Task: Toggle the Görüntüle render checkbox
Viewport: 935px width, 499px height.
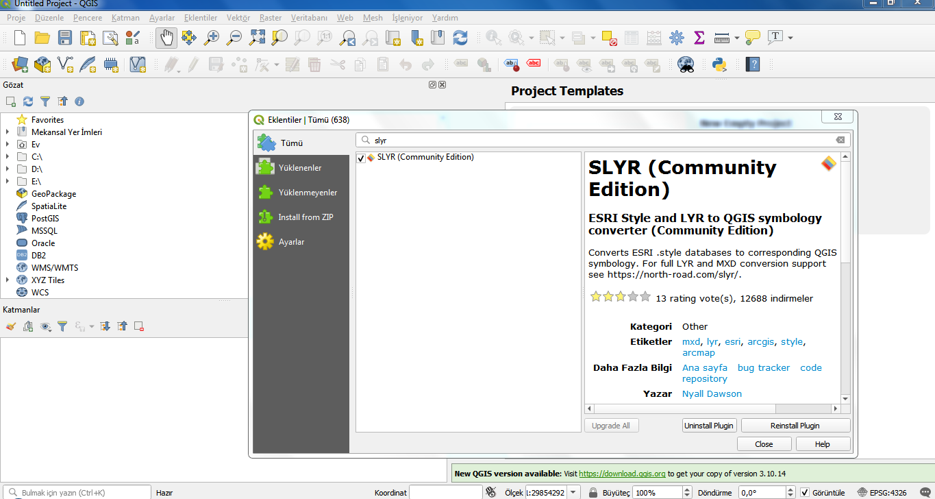Action: click(806, 492)
